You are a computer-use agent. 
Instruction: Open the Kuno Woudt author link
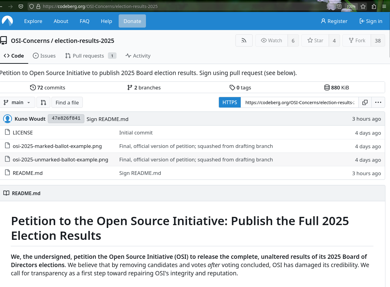click(x=30, y=119)
